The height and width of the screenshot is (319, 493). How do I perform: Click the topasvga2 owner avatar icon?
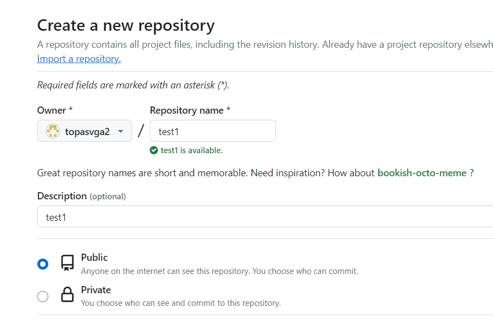pos(53,131)
